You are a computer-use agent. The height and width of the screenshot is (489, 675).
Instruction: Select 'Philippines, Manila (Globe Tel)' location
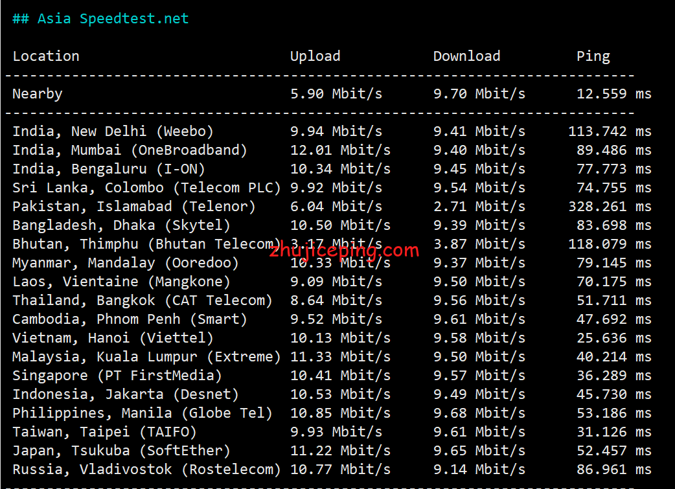[x=143, y=413]
